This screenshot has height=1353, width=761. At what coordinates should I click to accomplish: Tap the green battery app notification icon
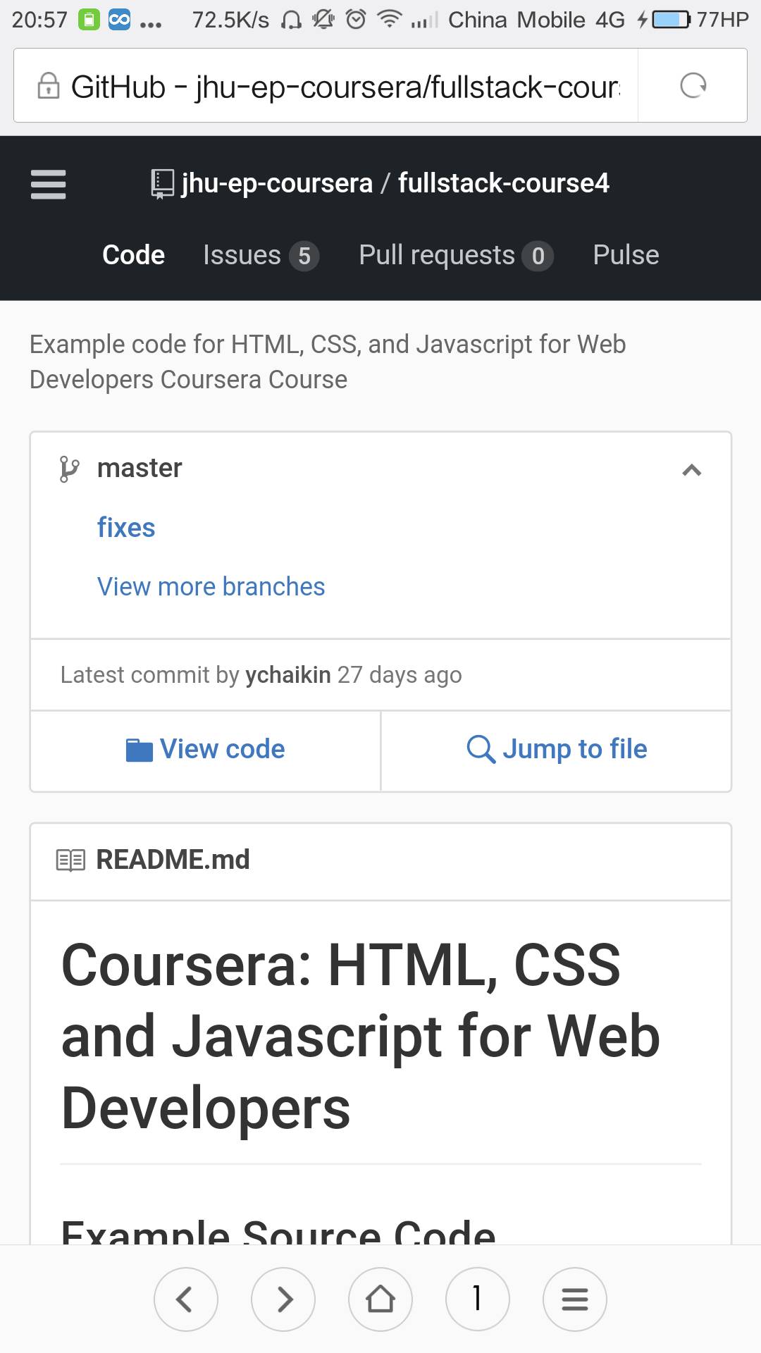point(88,20)
